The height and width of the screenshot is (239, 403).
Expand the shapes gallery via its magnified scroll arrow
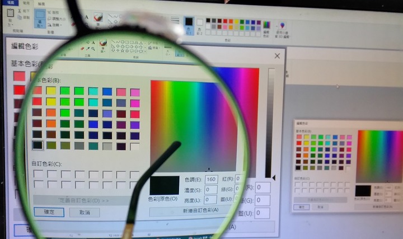(x=146, y=51)
